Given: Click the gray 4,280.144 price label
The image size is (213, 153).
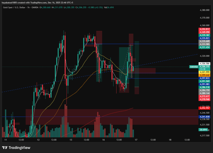Looking at the screenshot, I should pos(204,93).
